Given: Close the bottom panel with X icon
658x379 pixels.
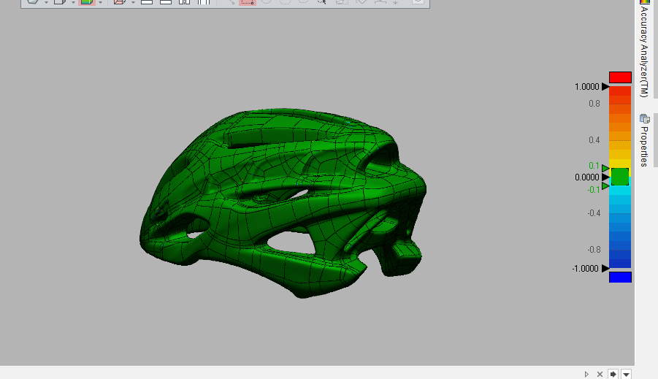Looking at the screenshot, I should pyautogui.click(x=600, y=374).
